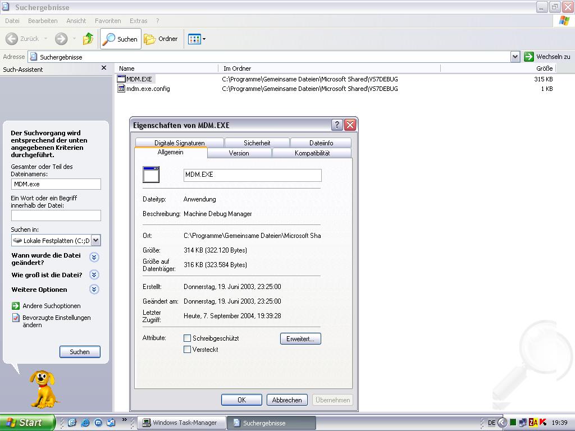This screenshot has height=431, width=575.
Task: Click the Zurück back arrow button
Action: [12, 39]
